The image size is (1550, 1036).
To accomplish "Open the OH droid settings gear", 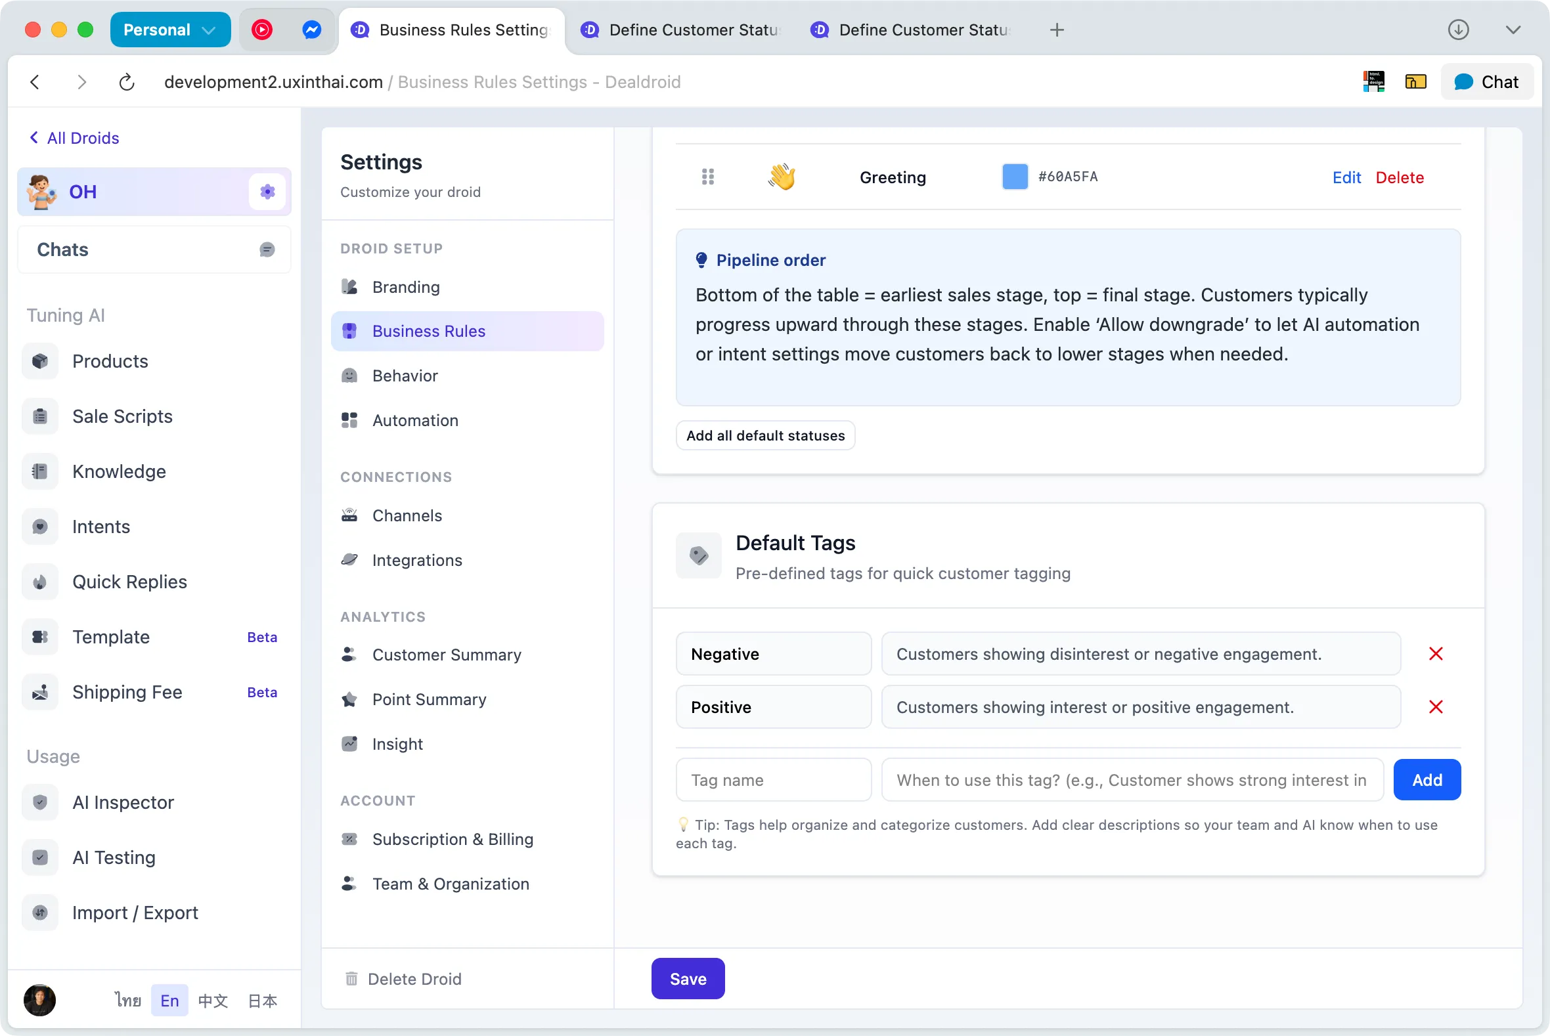I will click(267, 192).
